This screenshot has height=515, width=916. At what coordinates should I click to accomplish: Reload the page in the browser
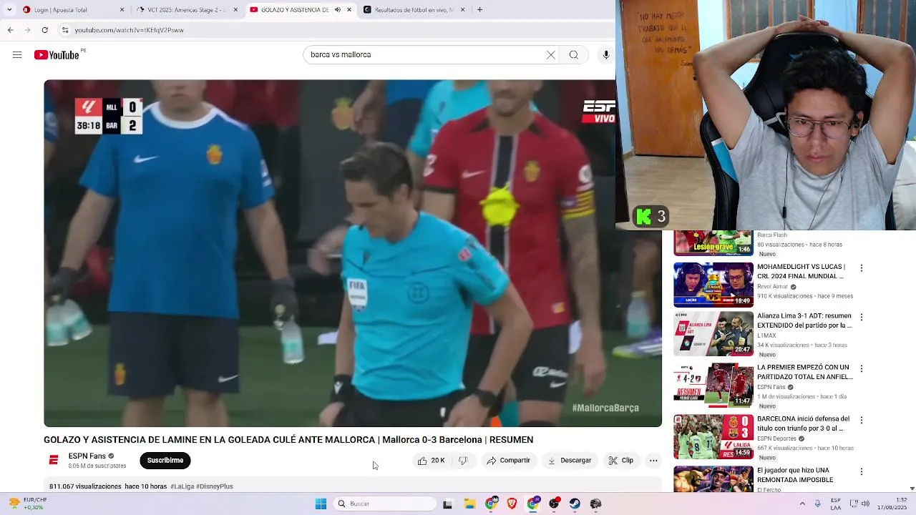coord(45,30)
